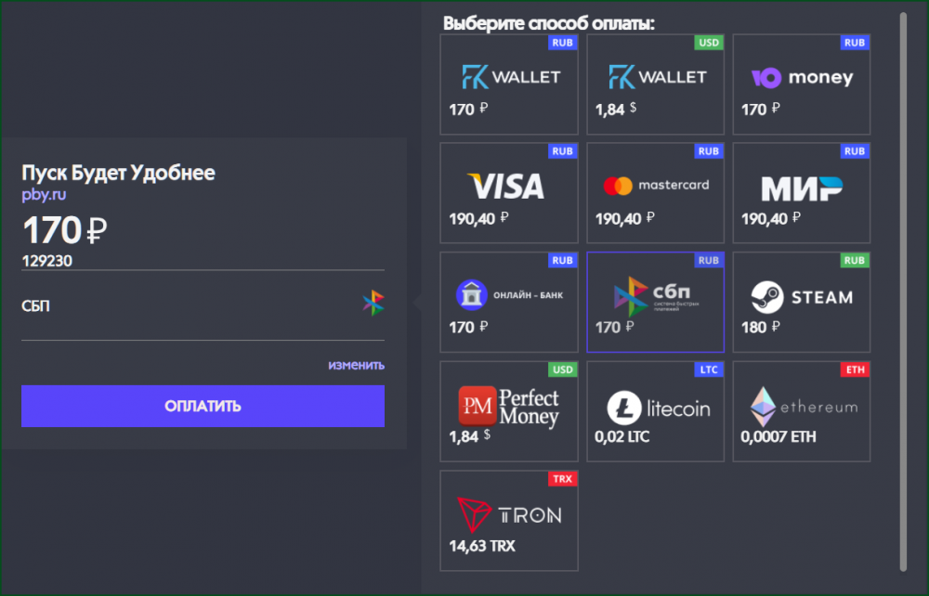Screen dimensions: 929x596
Task: Pick the YooMoney payment method
Action: click(x=802, y=84)
